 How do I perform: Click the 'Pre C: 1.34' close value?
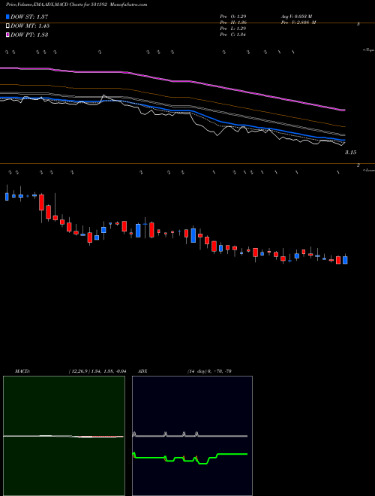[x=233, y=35]
